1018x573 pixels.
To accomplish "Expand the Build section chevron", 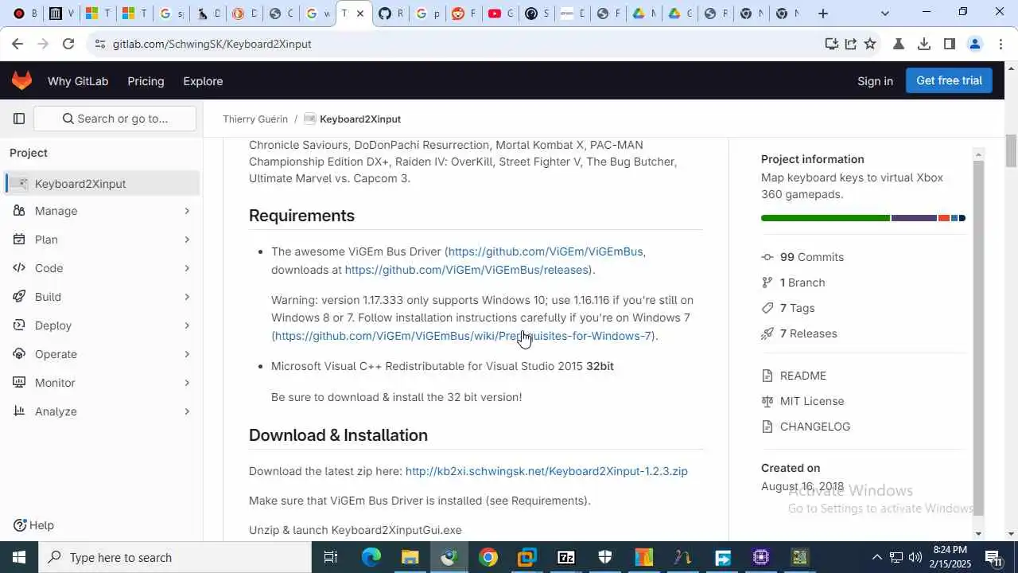I will tap(187, 297).
